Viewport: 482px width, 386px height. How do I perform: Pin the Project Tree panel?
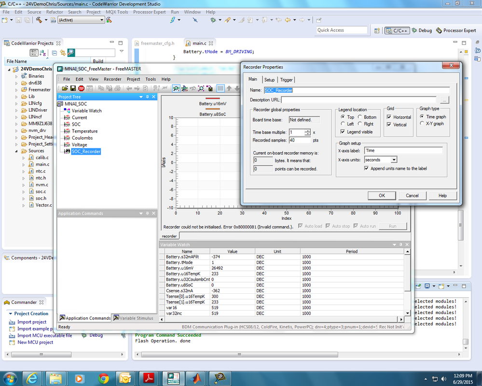click(147, 97)
